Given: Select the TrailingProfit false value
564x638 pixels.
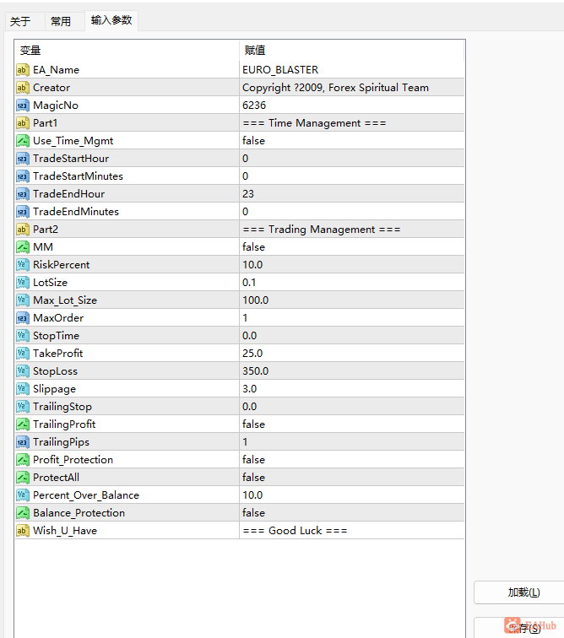Looking at the screenshot, I should click(x=352, y=424).
